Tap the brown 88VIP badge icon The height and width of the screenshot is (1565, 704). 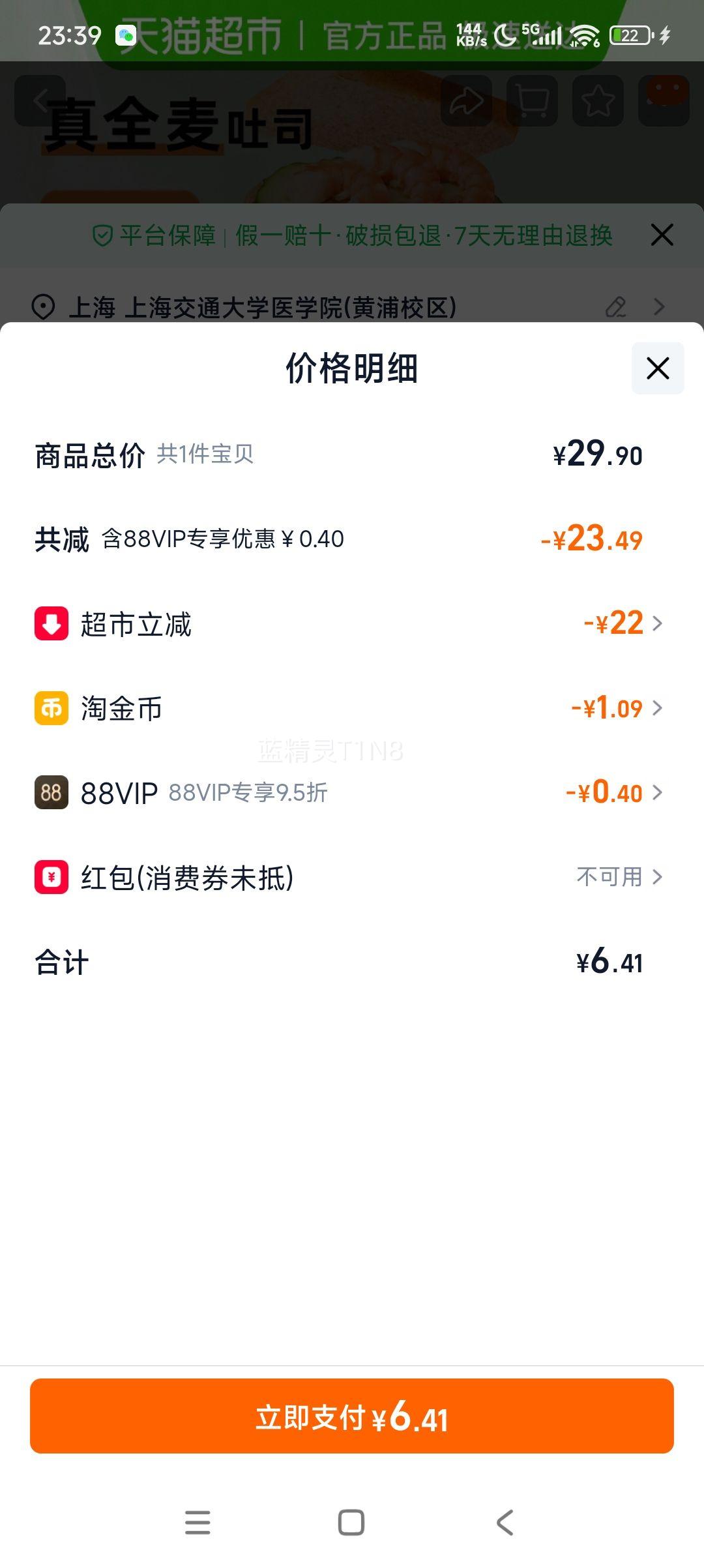click(51, 792)
